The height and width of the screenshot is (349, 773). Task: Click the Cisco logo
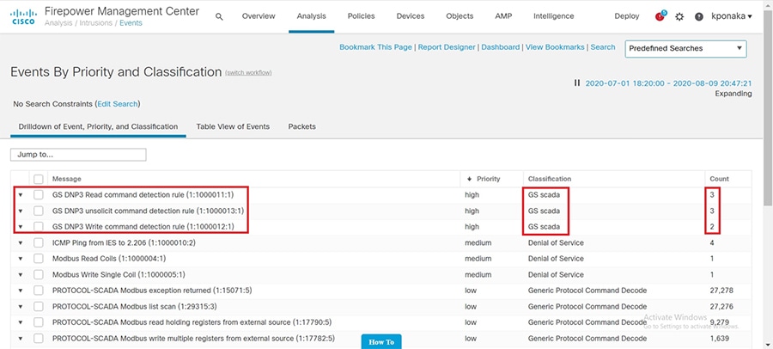click(x=22, y=16)
